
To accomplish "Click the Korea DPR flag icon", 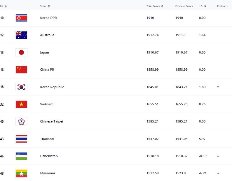I will 21,18.
